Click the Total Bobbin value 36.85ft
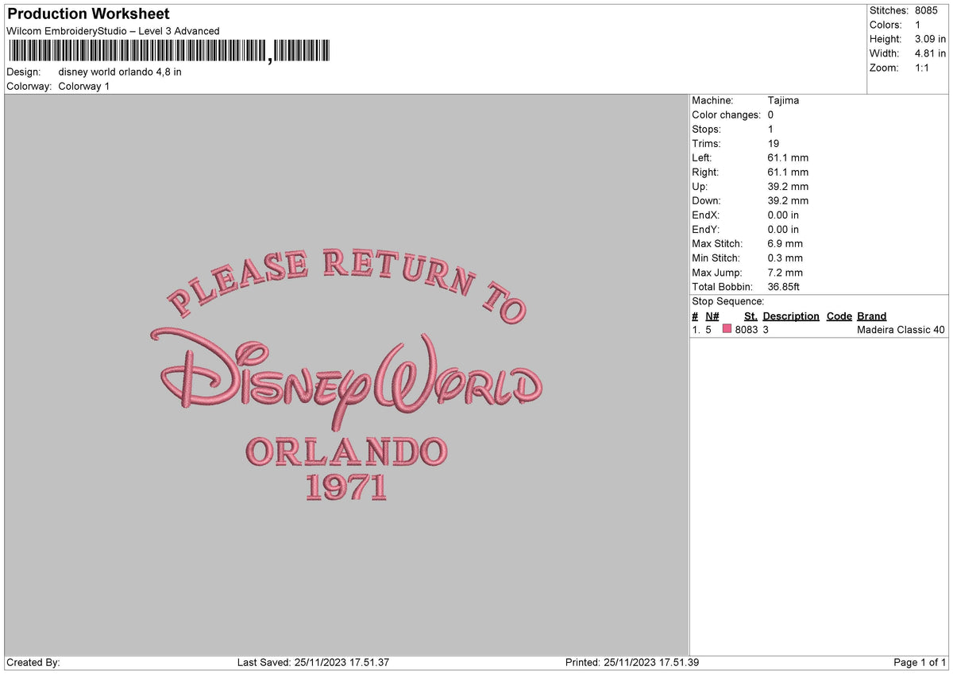The height and width of the screenshot is (674, 953). pos(785,286)
